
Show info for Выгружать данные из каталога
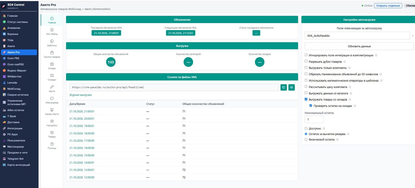(352, 93)
